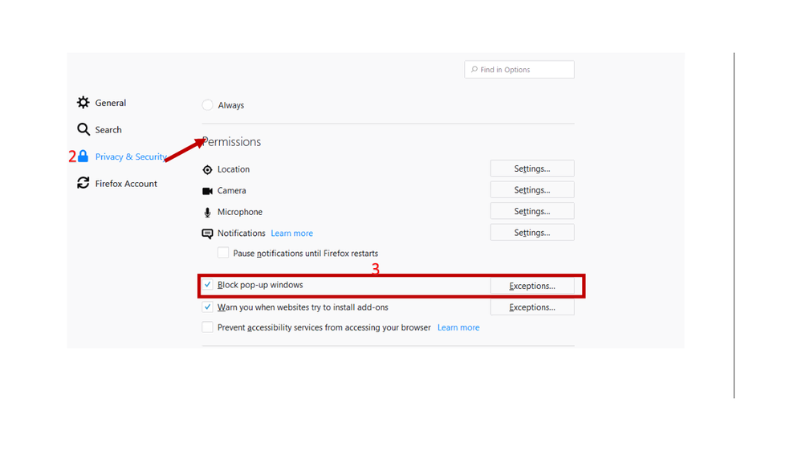Open Exceptions for add-on installs

(531, 307)
